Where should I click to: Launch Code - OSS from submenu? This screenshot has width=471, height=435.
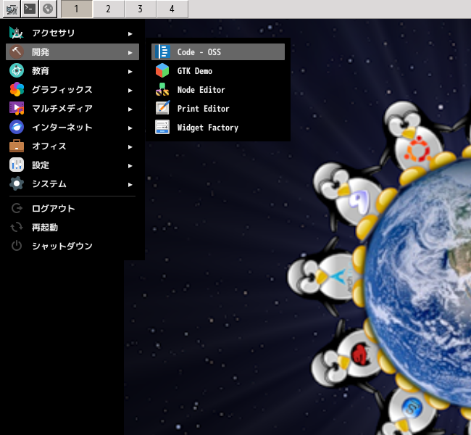tap(218, 51)
